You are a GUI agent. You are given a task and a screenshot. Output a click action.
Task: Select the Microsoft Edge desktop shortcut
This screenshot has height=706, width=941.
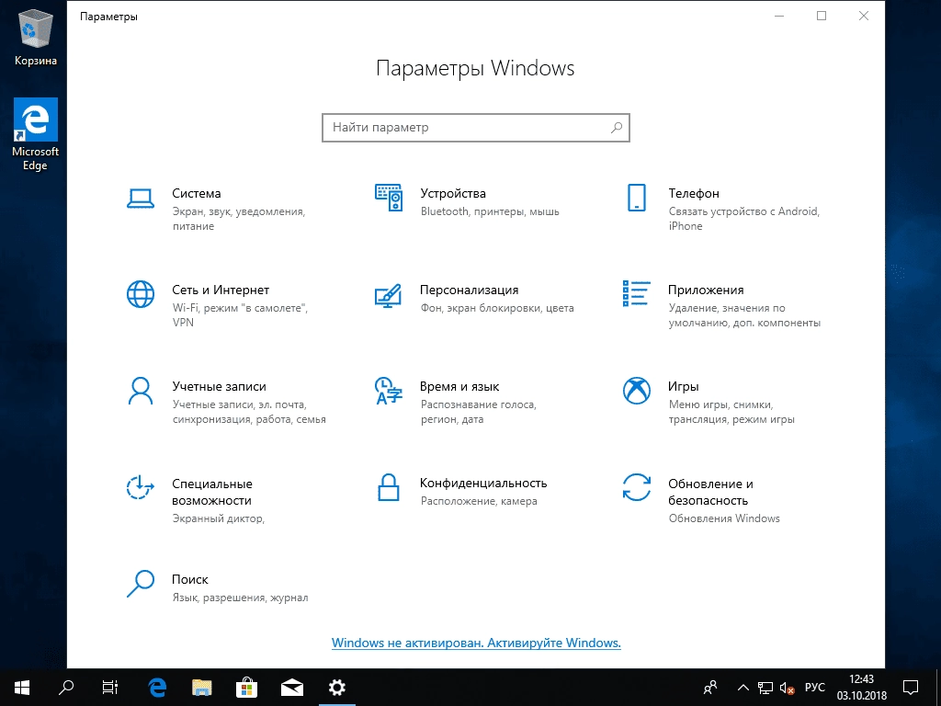(36, 134)
